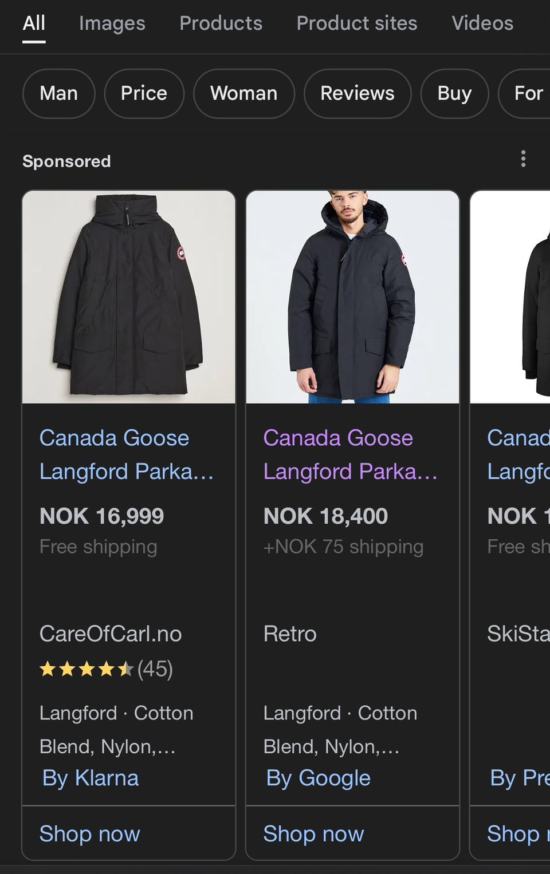The height and width of the screenshot is (874, 550).
Task: Open the Product sites tab
Action: (357, 23)
